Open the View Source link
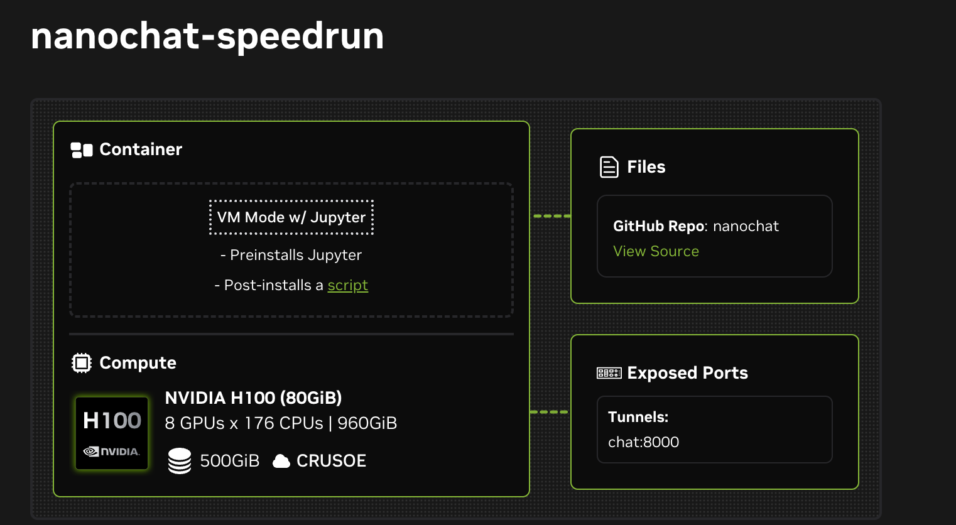 coord(656,251)
